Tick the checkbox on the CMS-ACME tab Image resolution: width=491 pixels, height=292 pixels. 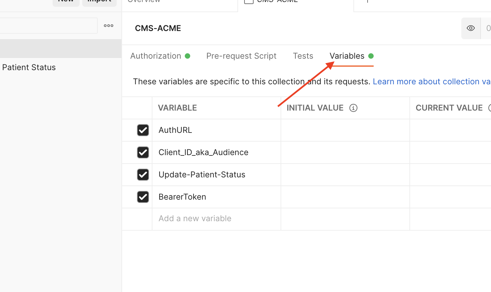coord(249,1)
